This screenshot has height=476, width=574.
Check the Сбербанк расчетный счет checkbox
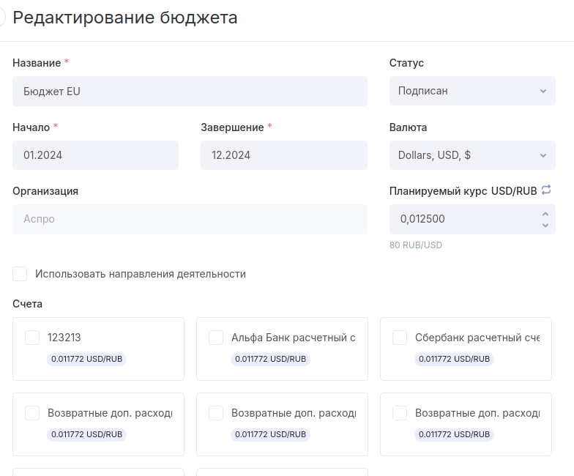[400, 338]
